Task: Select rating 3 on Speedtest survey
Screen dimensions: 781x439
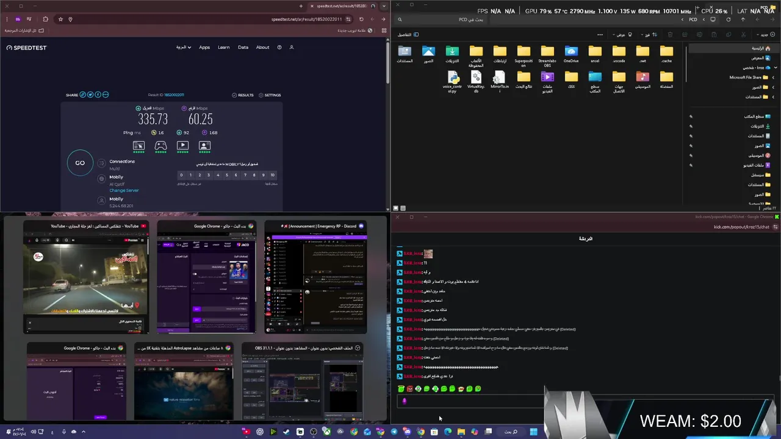Action: click(208, 175)
